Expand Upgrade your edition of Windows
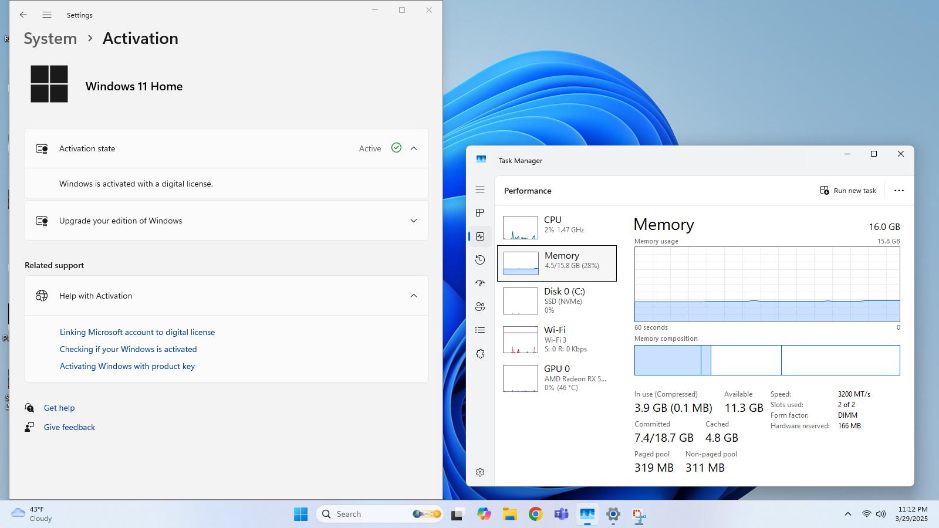Screen dimensions: 939x528 227,221
